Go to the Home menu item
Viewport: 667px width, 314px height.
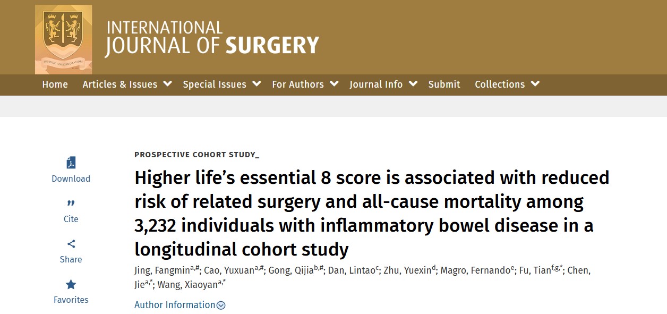pyautogui.click(x=55, y=84)
